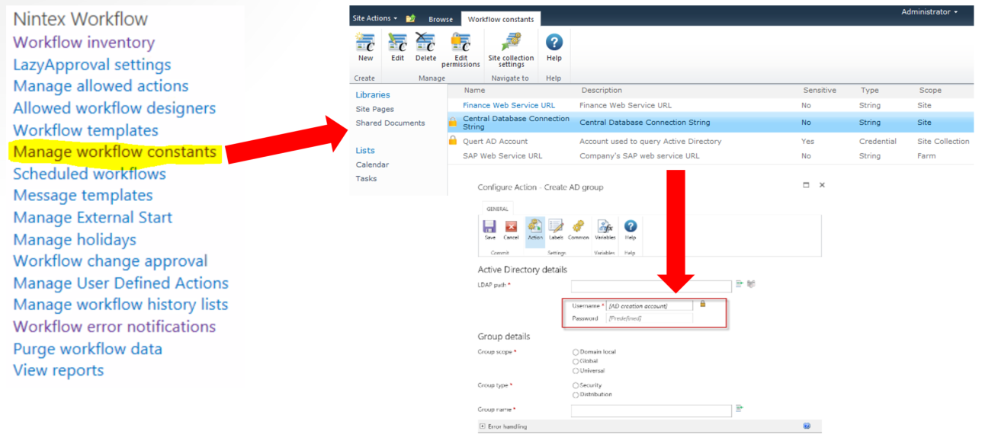The height and width of the screenshot is (441, 982).
Task: Open Finance Web Service URL constant
Action: (x=509, y=105)
